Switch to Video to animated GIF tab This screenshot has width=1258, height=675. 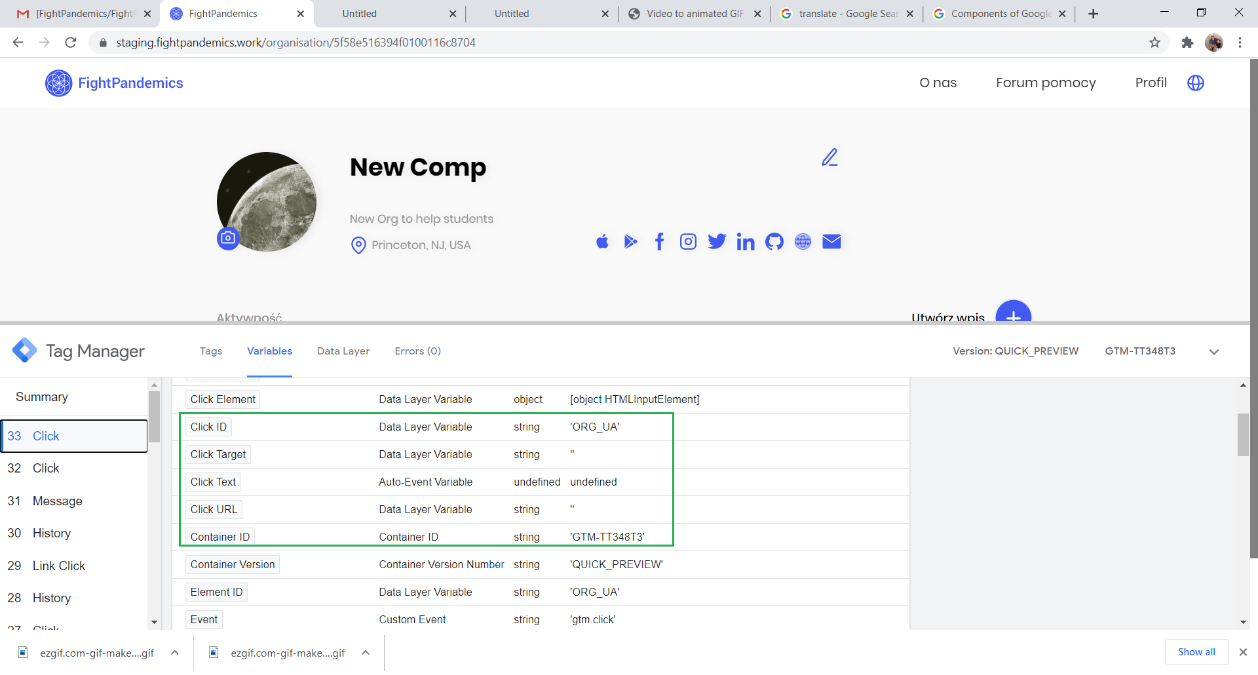coord(695,14)
